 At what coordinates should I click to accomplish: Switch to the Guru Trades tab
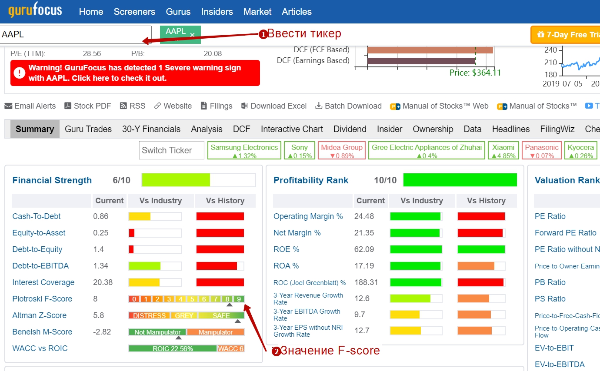click(88, 129)
